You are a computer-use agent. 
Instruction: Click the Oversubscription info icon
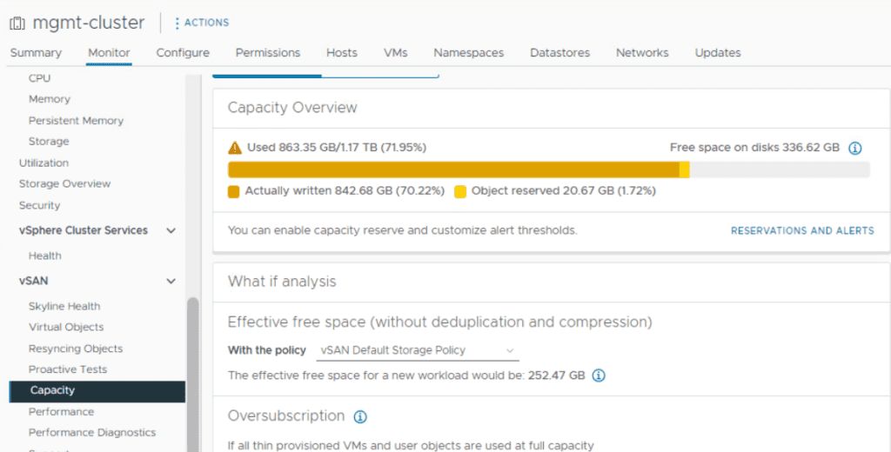360,416
